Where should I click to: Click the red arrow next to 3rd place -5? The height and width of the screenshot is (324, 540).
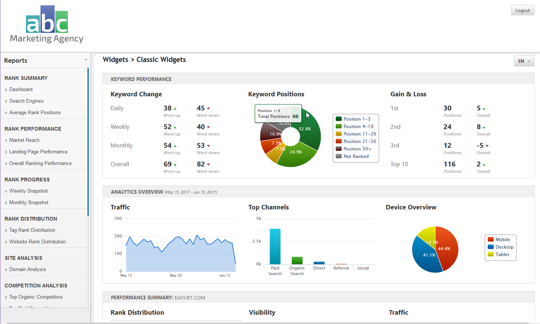[487, 146]
